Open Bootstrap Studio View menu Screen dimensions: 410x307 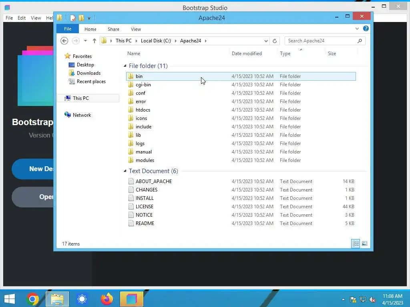point(36,18)
